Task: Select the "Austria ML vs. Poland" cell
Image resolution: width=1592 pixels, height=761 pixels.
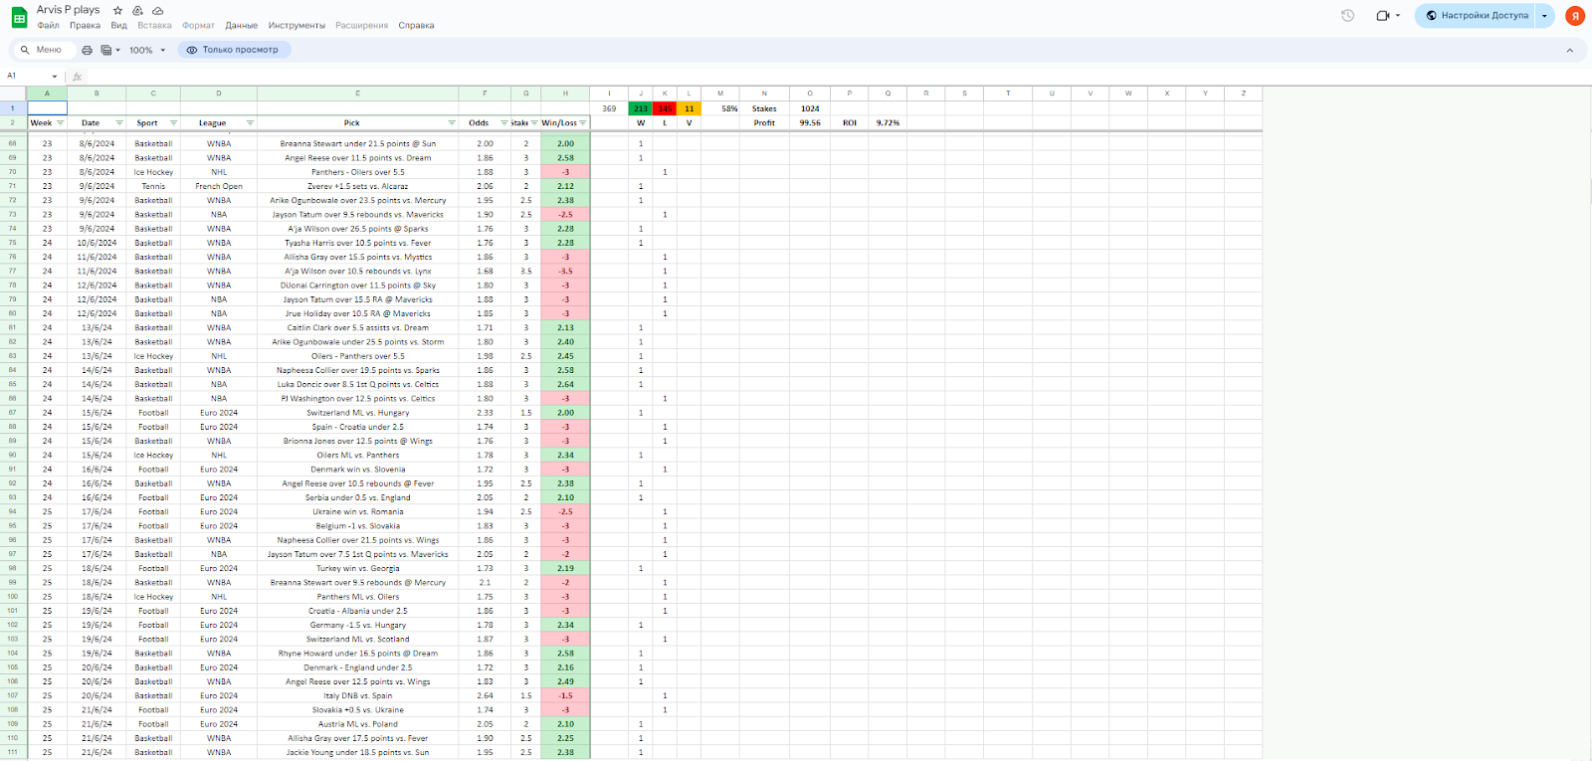Action: click(x=357, y=724)
